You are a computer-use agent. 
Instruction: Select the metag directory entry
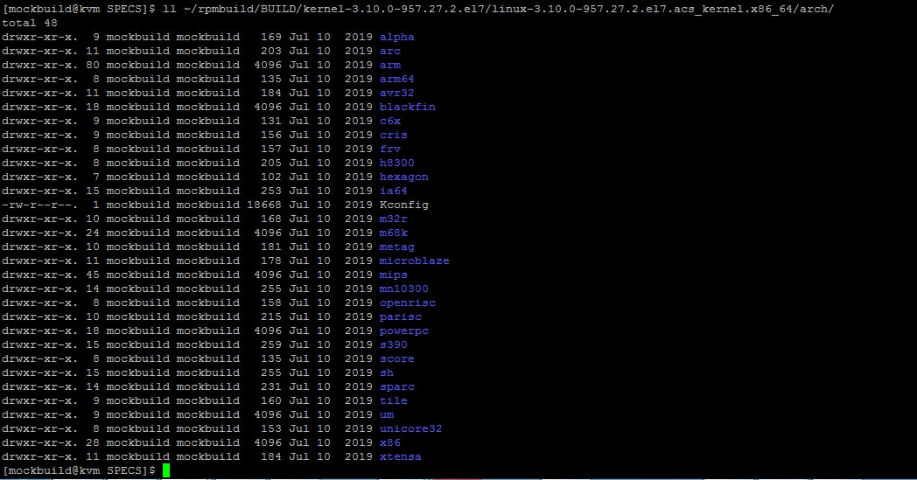[x=396, y=247]
